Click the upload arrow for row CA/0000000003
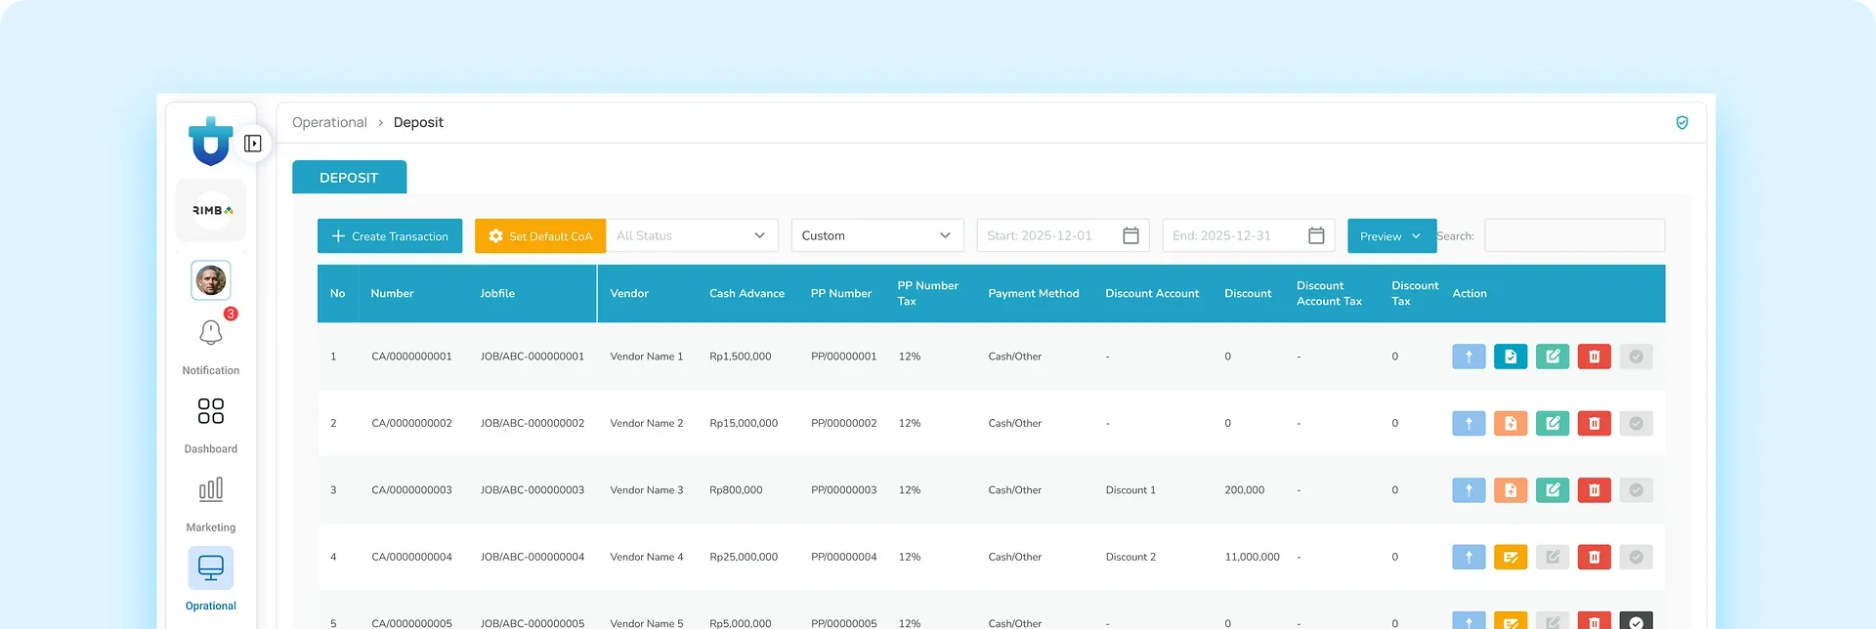The width and height of the screenshot is (1876, 629). (x=1469, y=490)
